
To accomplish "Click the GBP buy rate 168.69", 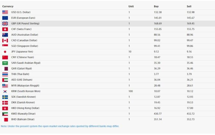I will pyautogui.click(x=158, y=23).
